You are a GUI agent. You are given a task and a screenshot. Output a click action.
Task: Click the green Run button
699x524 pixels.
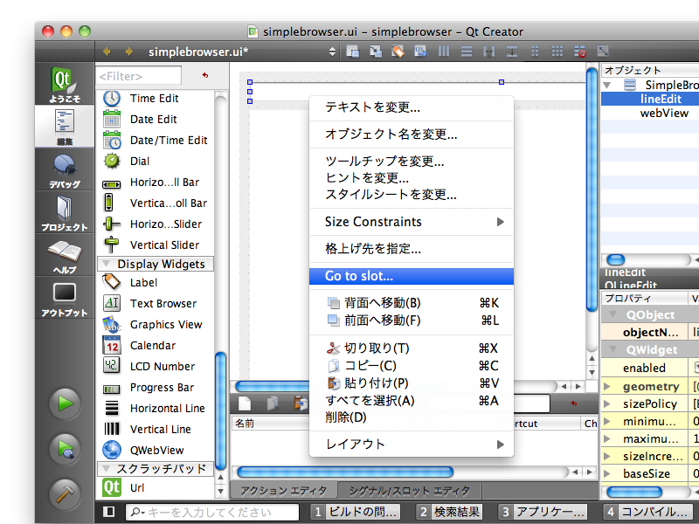(x=66, y=403)
